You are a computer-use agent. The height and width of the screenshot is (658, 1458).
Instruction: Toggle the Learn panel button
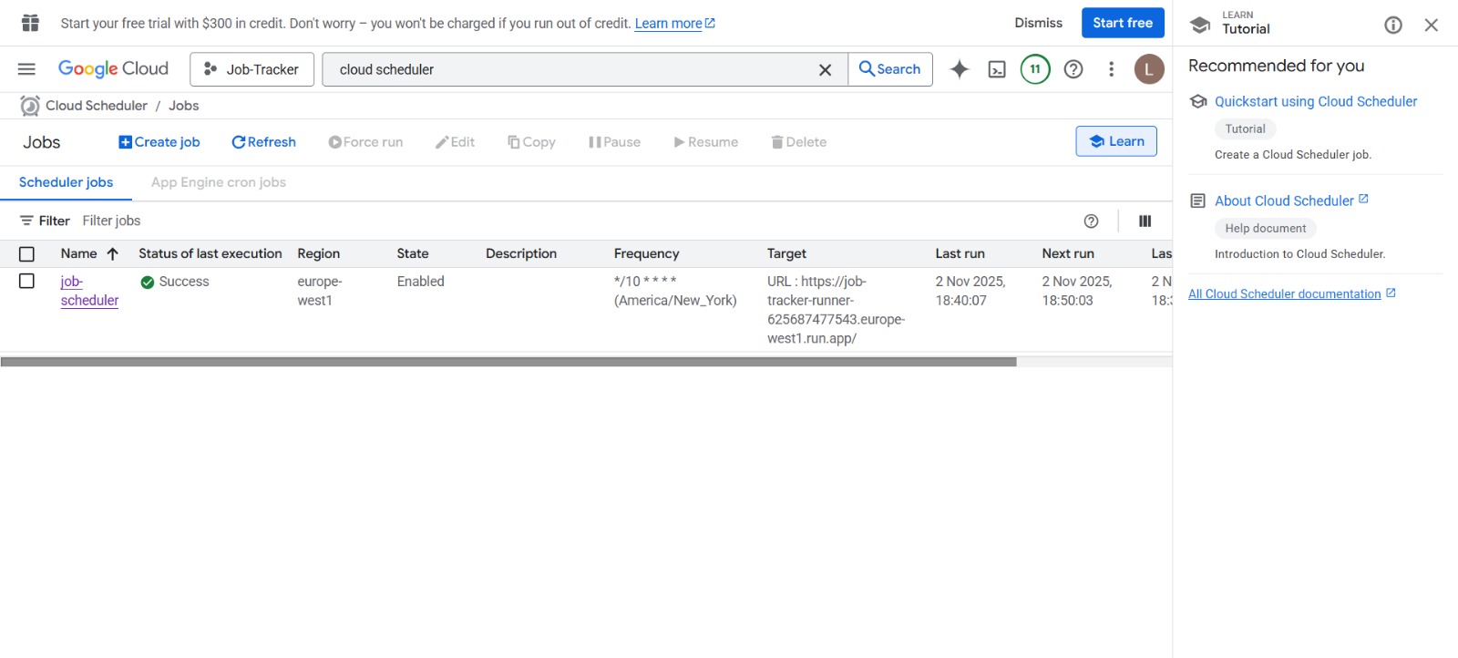click(1116, 141)
